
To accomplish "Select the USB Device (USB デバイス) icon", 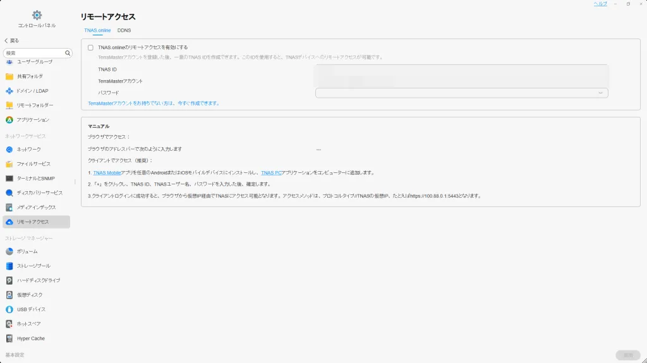I will click(x=9, y=309).
